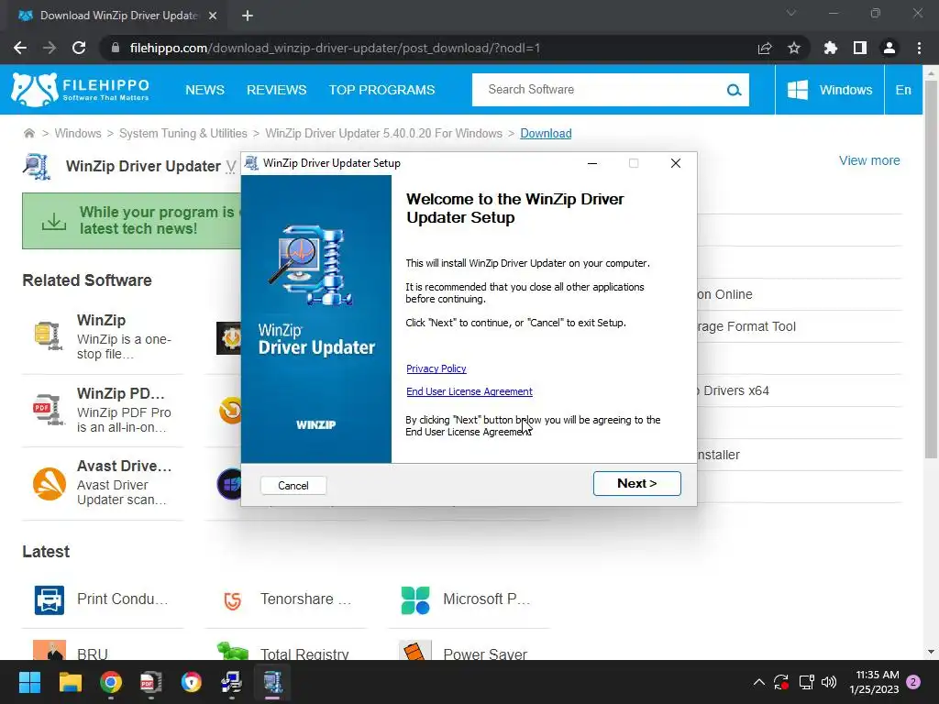Click the download arrow icon in green banner

[x=54, y=221]
